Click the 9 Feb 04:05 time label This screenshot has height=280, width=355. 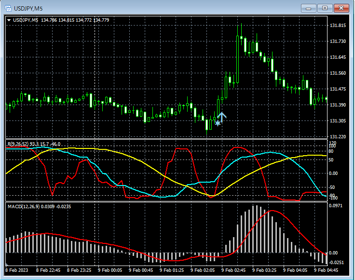pos(295,270)
